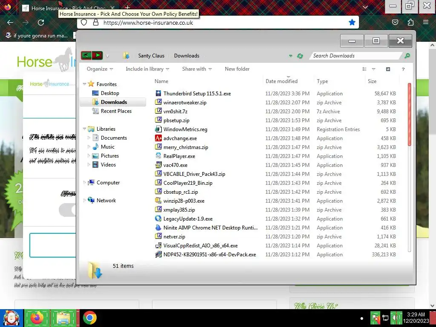The width and height of the screenshot is (436, 327).
Task: Open Google Chrome from the taskbar
Action: [89, 318]
